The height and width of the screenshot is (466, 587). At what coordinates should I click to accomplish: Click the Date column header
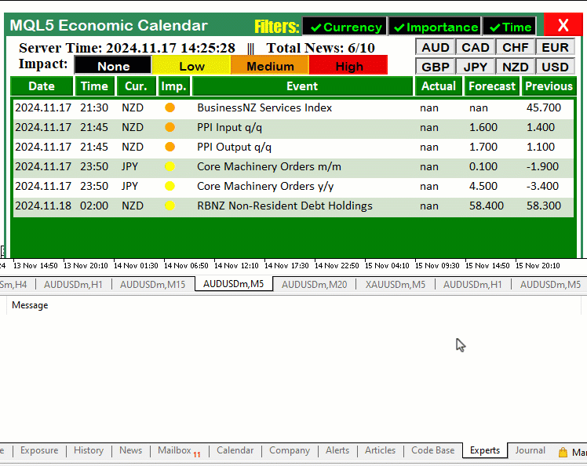click(42, 86)
